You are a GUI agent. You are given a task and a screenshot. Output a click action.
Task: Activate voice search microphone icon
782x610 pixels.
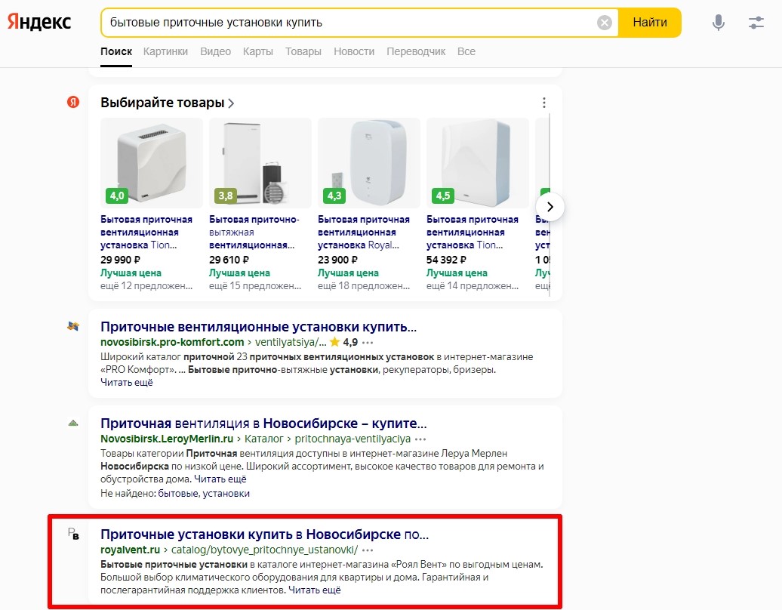pos(719,23)
